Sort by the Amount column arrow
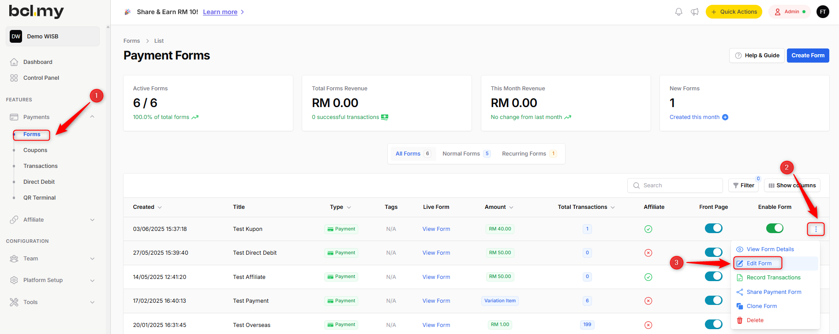 pyautogui.click(x=511, y=208)
